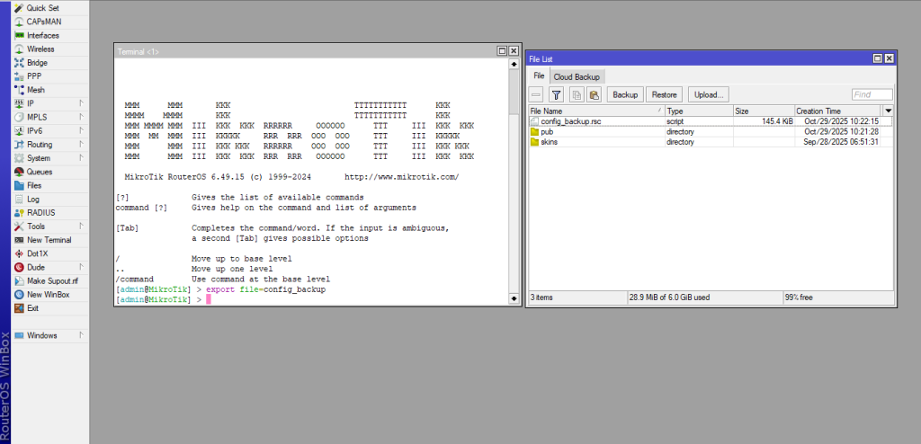This screenshot has height=444, width=921.
Task: Click the Find search field
Action: (x=872, y=94)
